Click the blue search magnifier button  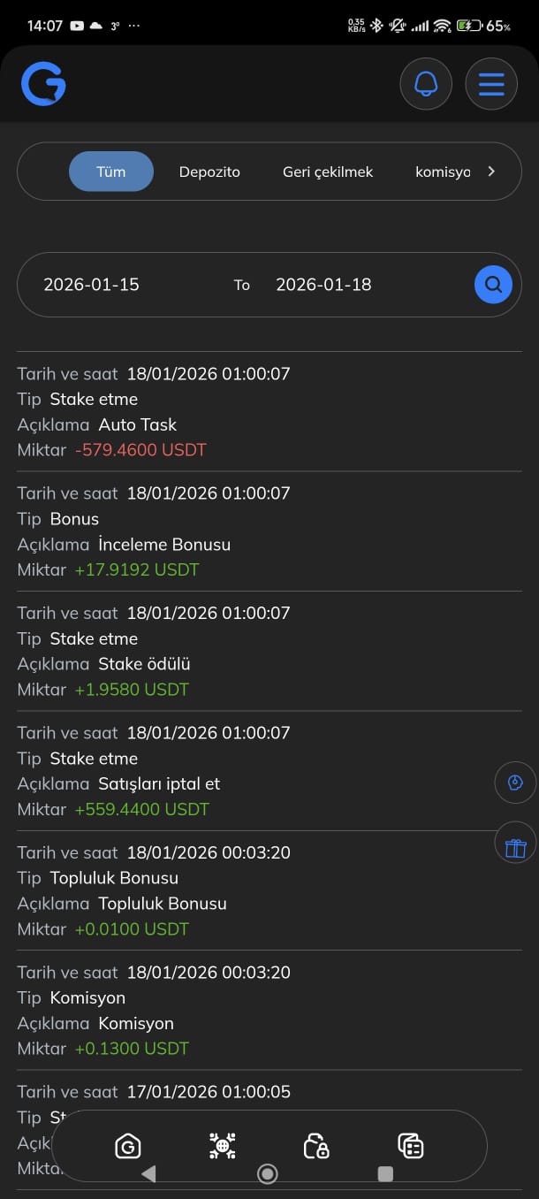click(493, 285)
